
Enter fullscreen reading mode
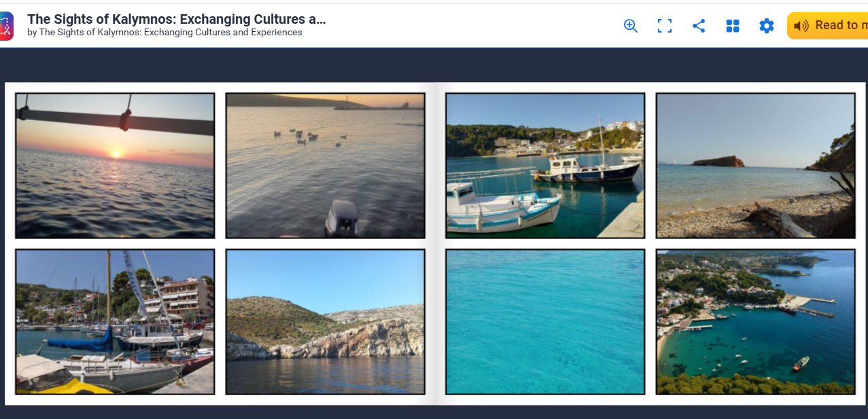pyautogui.click(x=665, y=26)
